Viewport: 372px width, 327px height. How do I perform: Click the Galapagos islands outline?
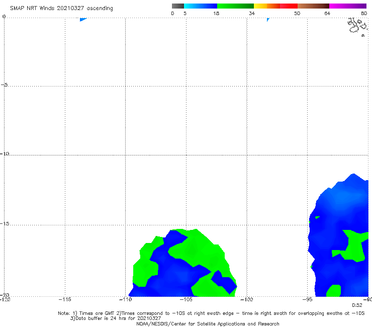click(x=358, y=26)
